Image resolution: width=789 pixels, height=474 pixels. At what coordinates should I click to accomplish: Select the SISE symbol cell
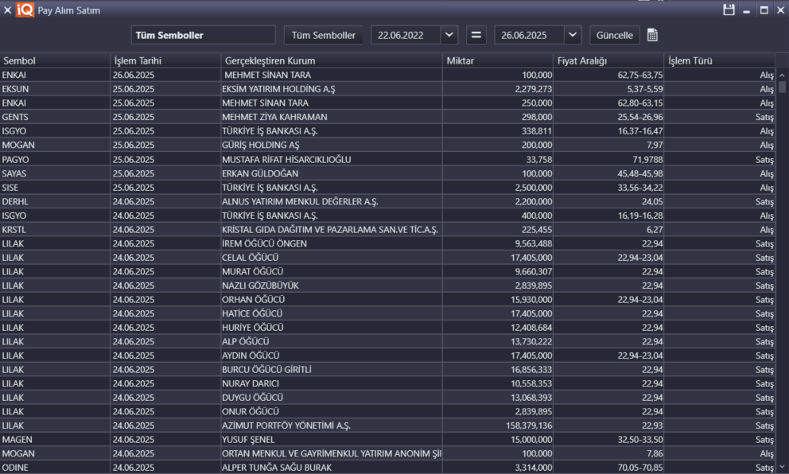(x=55, y=188)
